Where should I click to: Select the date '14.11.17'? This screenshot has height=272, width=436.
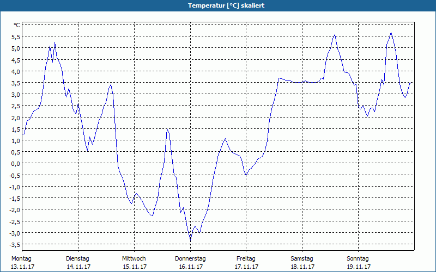pos(78,267)
